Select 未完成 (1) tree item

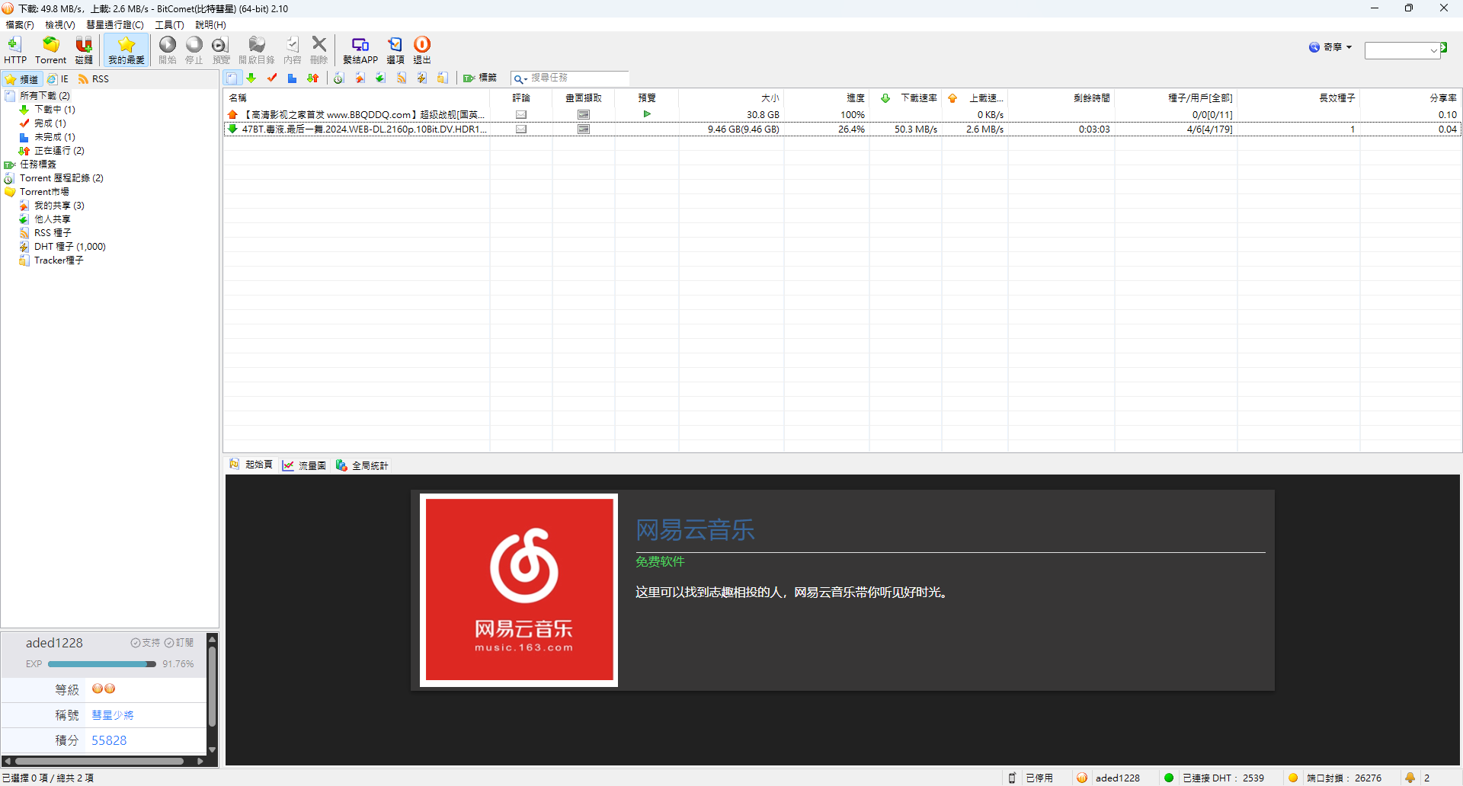tap(55, 137)
